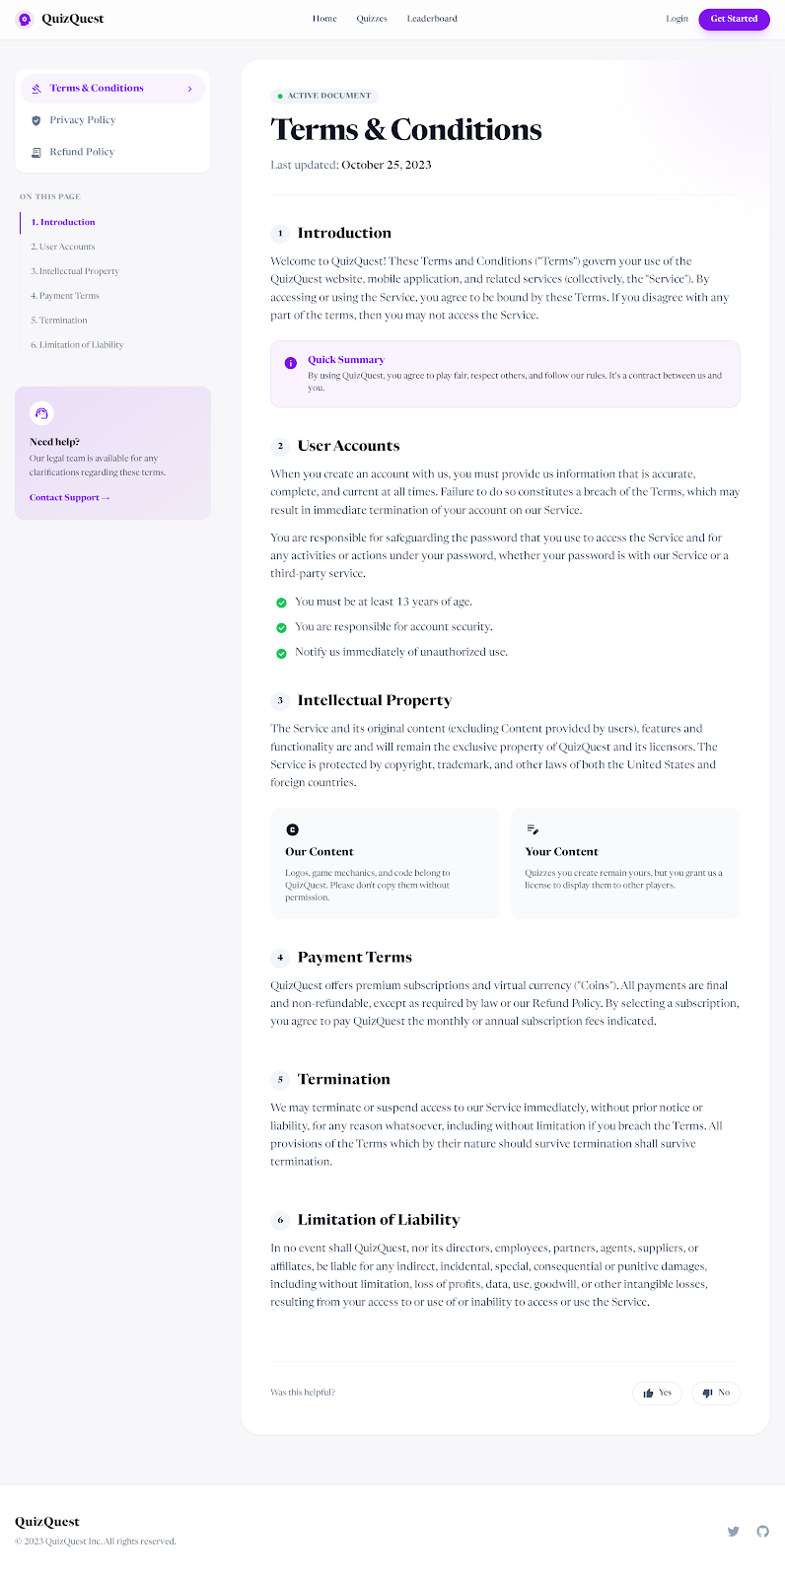
Task: Open the Leaderboard from the top navigation
Action: [432, 18]
